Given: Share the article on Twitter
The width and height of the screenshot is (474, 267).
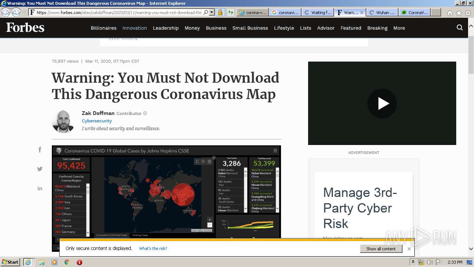Looking at the screenshot, I should coord(40,169).
